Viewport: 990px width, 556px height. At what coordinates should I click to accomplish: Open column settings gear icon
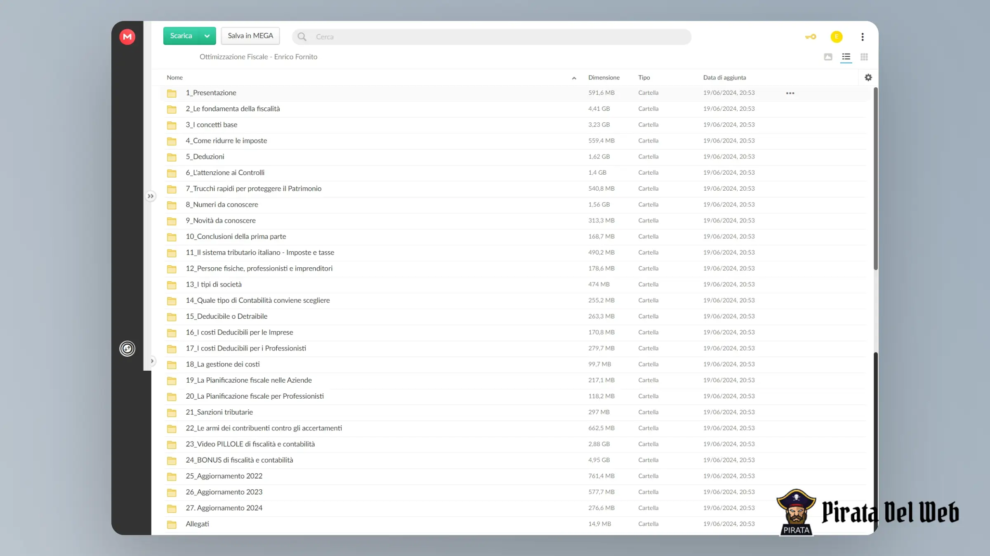pyautogui.click(x=868, y=77)
